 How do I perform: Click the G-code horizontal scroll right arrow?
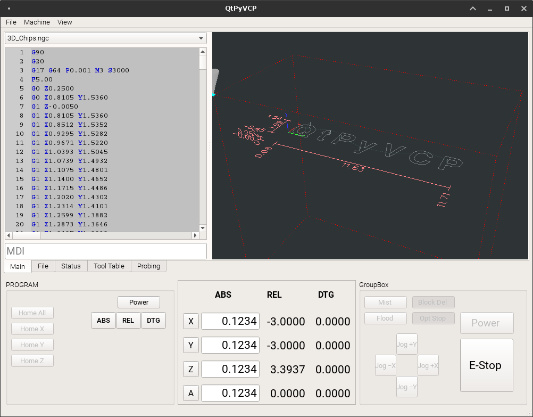[x=195, y=235]
